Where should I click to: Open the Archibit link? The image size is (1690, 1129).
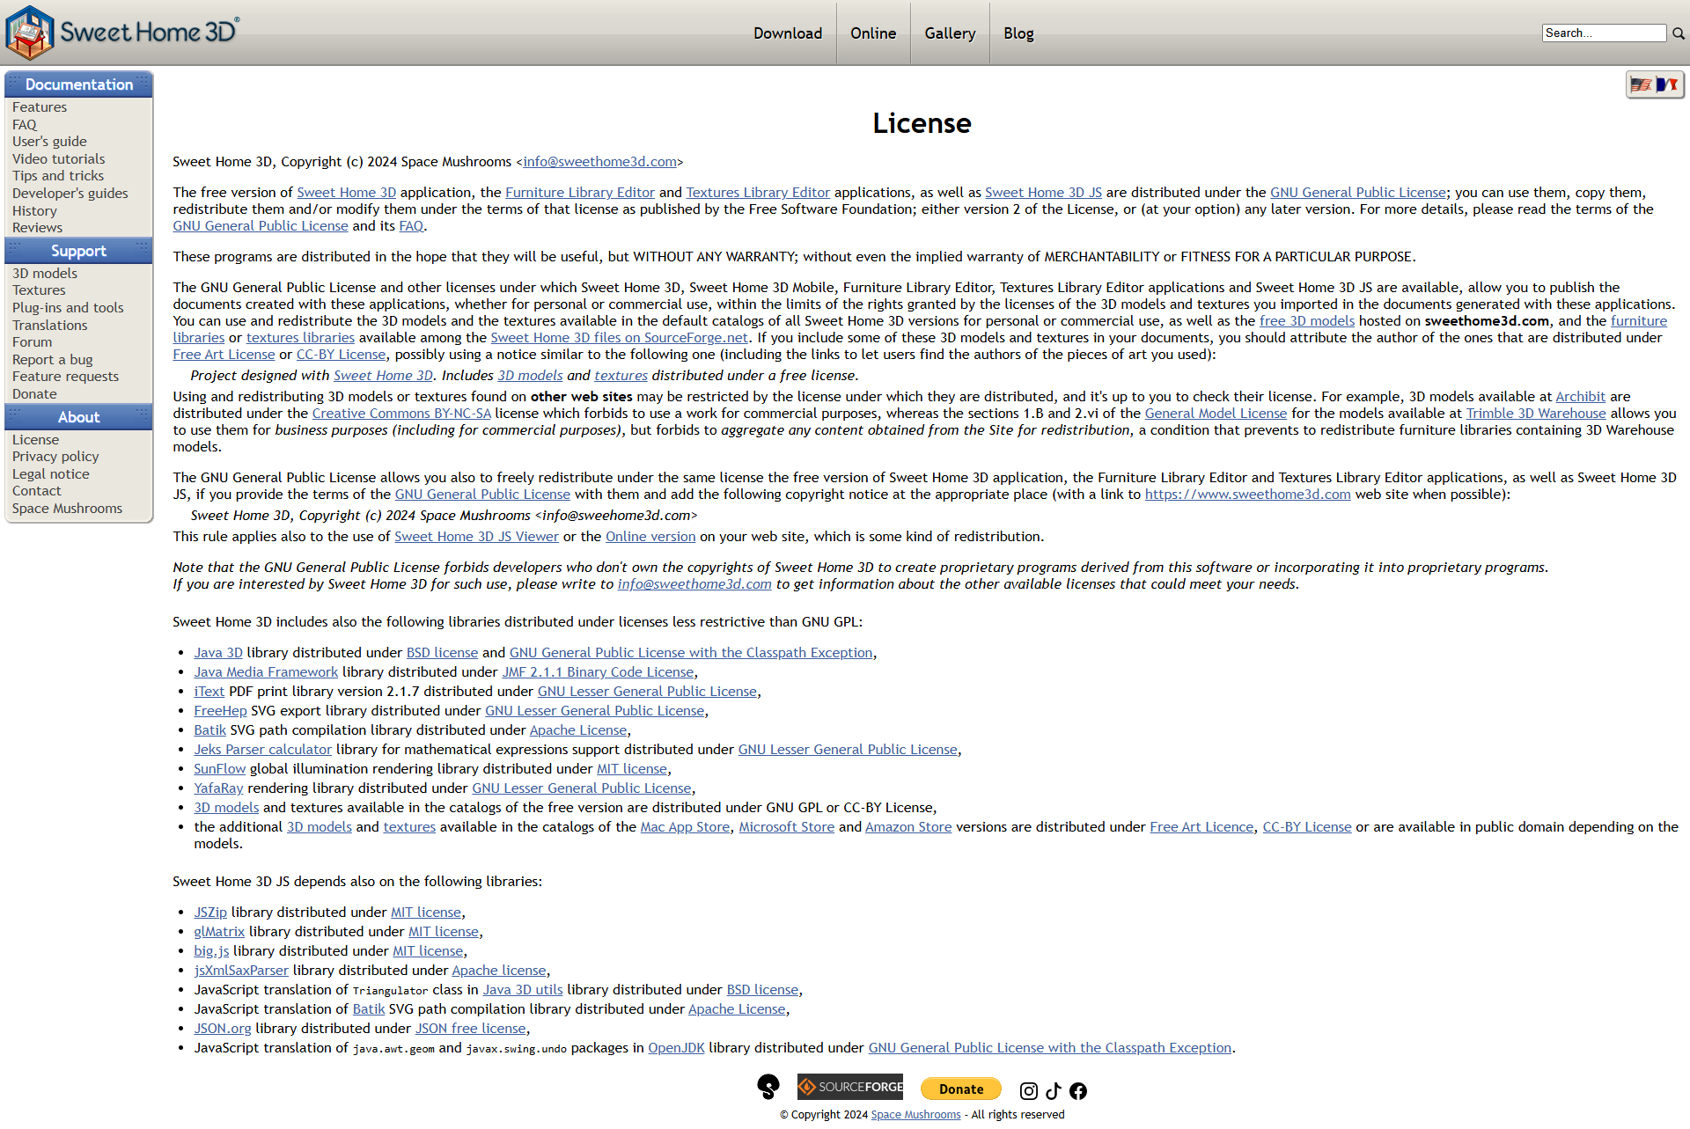click(x=1580, y=397)
